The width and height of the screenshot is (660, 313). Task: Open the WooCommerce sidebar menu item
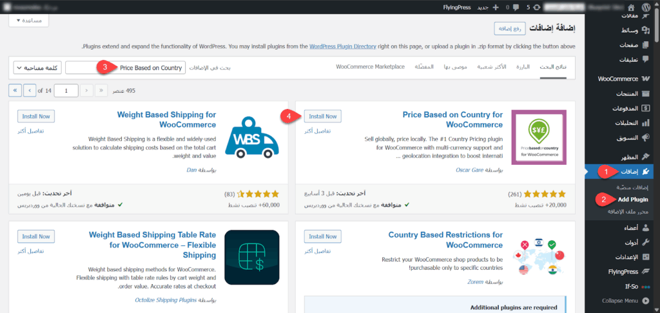[x=618, y=79]
